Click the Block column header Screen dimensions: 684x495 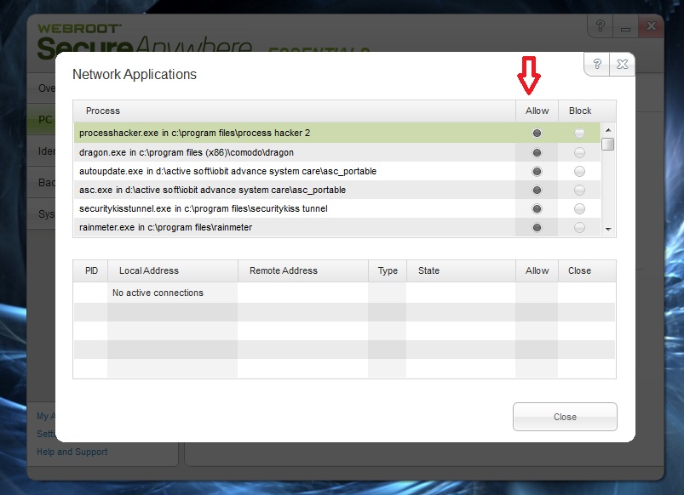point(580,111)
